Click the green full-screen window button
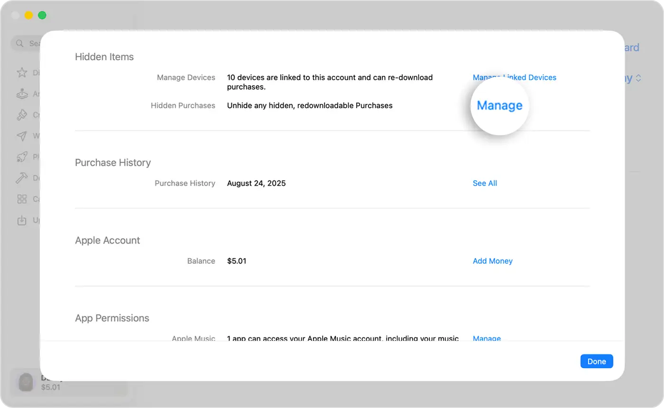664x408 pixels. pos(42,15)
